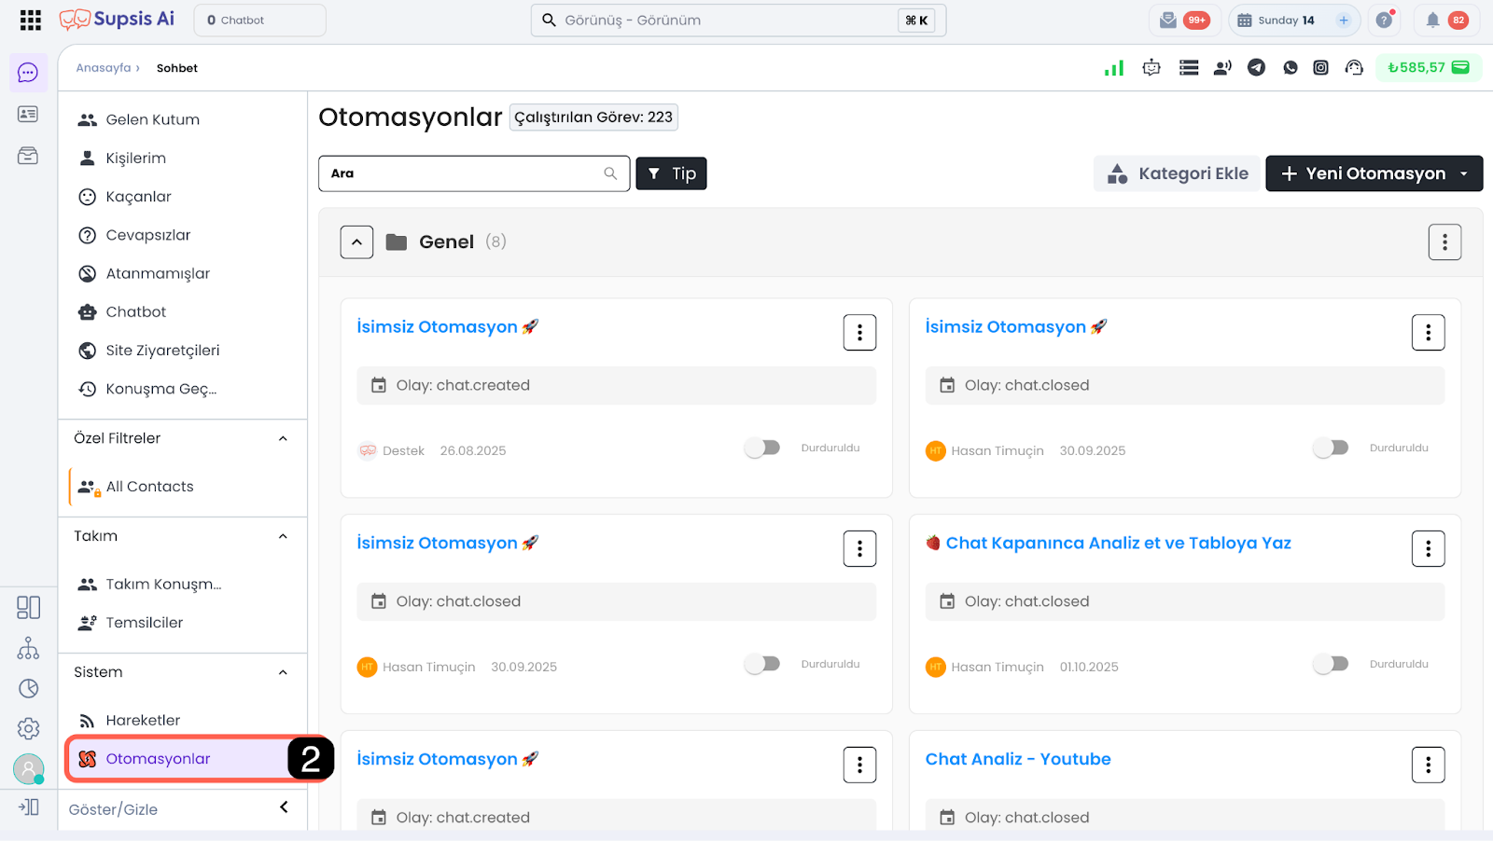Click the Instagram channel icon
Image resolution: width=1493 pixels, height=841 pixels.
tap(1320, 67)
